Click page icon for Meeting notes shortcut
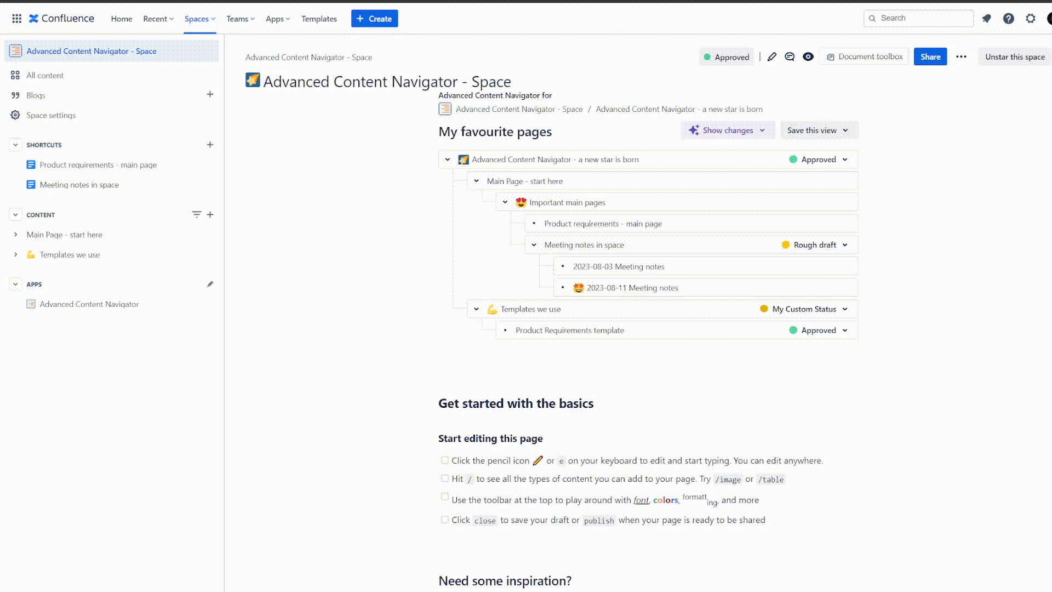1052x592 pixels. coord(31,185)
